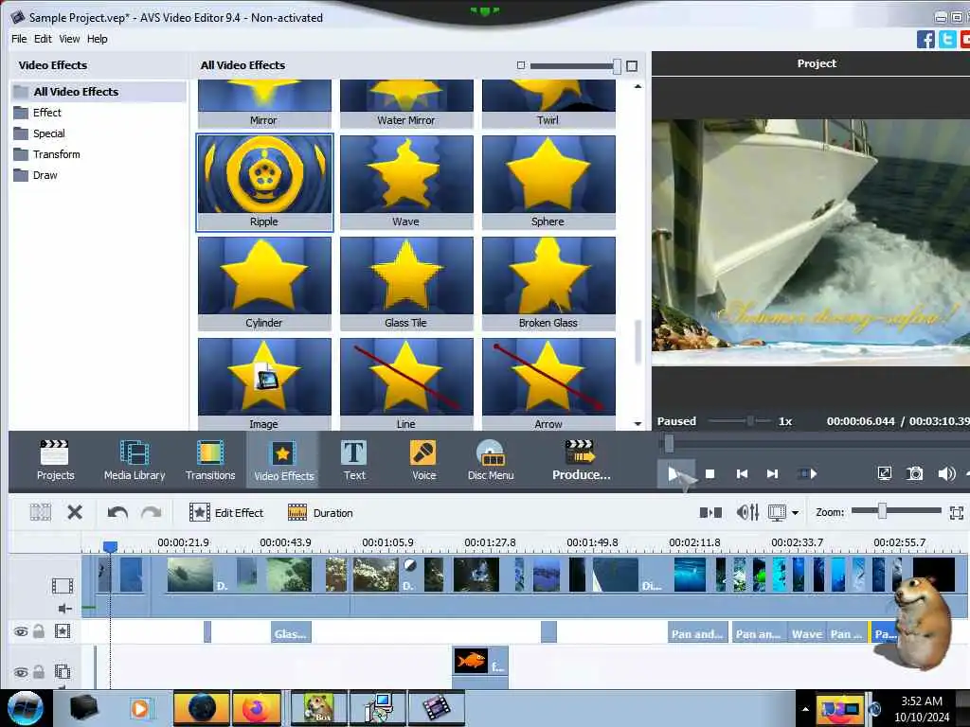Jump to previous scene button
970x727 pixels.
[742, 473]
